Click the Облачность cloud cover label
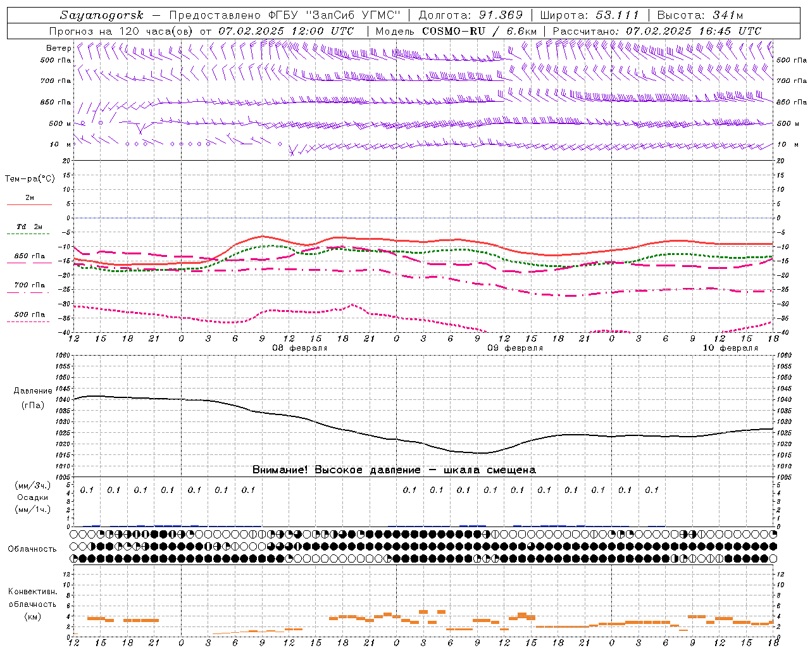 coord(32,549)
